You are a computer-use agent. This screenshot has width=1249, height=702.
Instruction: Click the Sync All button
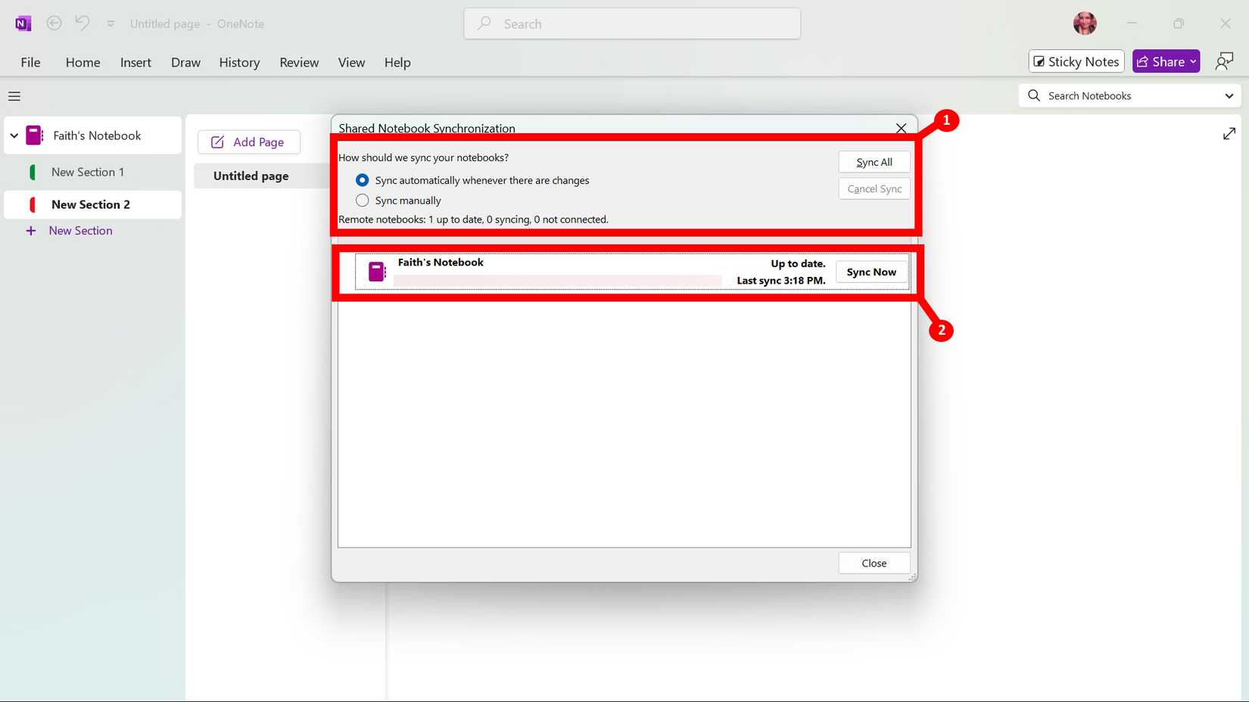click(874, 161)
